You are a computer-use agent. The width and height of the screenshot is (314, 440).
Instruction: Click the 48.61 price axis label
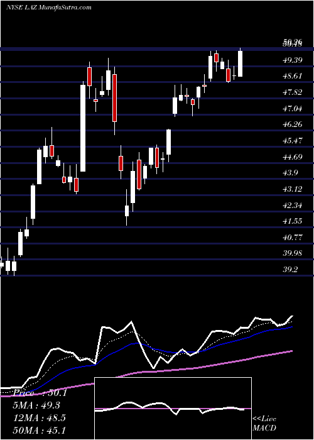(x=293, y=76)
